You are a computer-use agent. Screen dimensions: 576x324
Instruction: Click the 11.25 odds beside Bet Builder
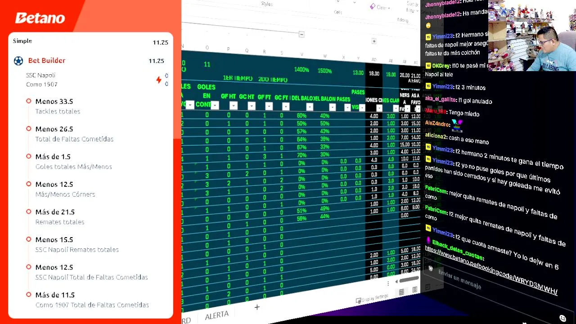point(157,61)
